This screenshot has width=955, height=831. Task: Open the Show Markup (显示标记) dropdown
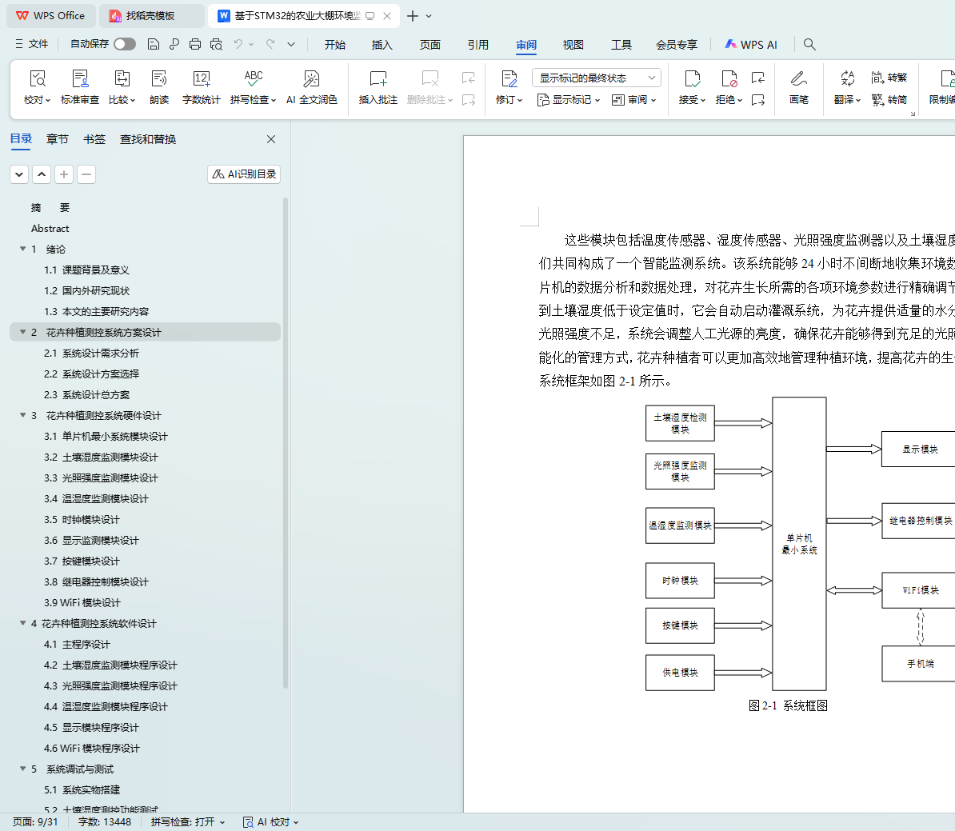pos(569,100)
